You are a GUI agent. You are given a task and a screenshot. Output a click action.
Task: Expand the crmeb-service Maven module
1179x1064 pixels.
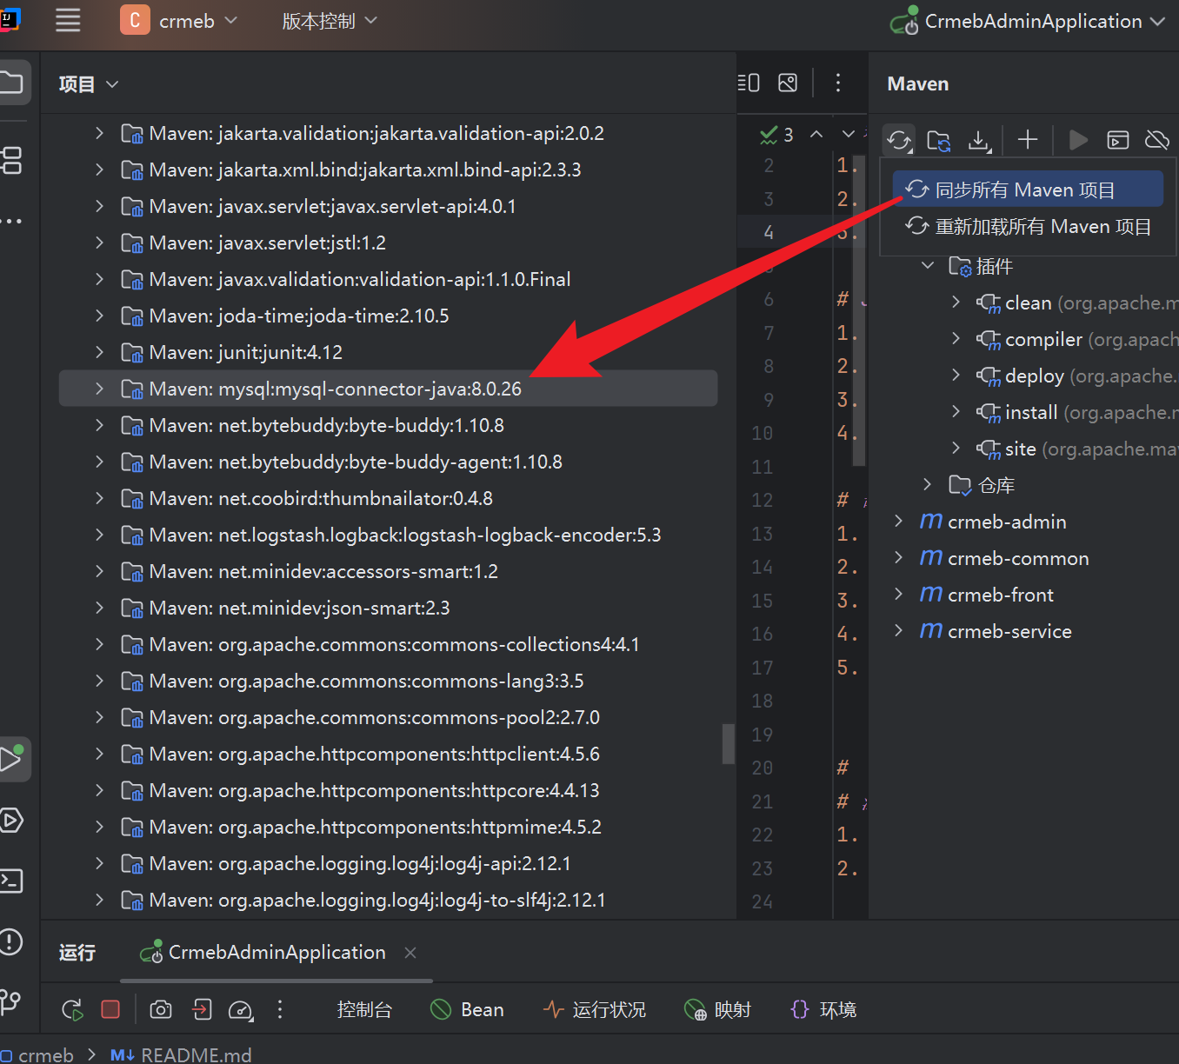coord(899,630)
